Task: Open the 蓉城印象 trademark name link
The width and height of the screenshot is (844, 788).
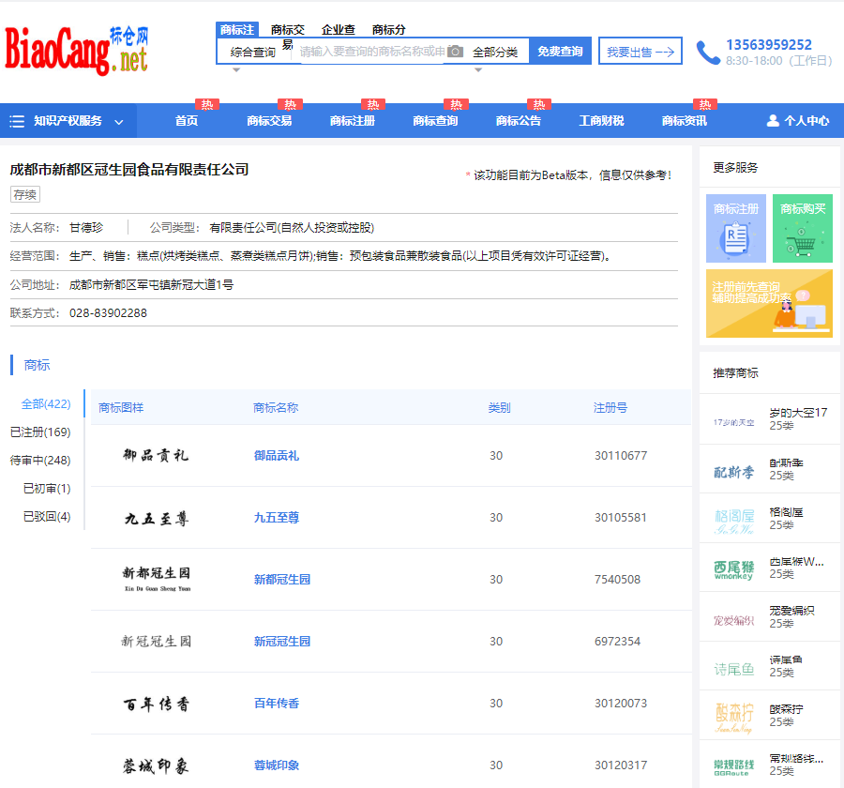Action: click(276, 765)
